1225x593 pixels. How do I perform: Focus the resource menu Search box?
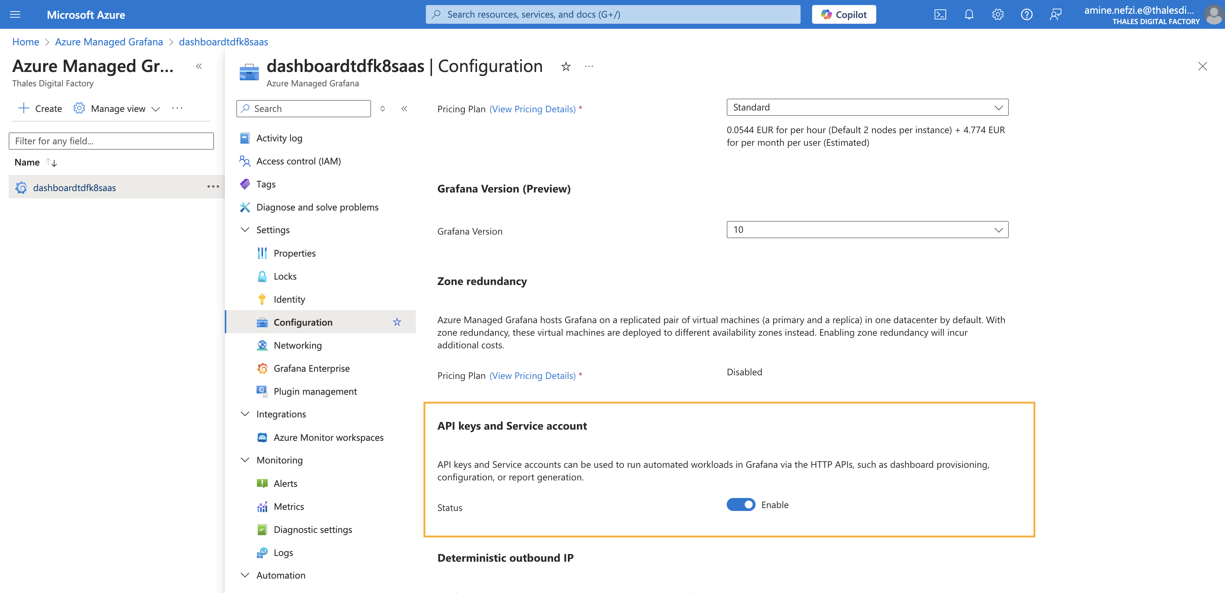[303, 109]
